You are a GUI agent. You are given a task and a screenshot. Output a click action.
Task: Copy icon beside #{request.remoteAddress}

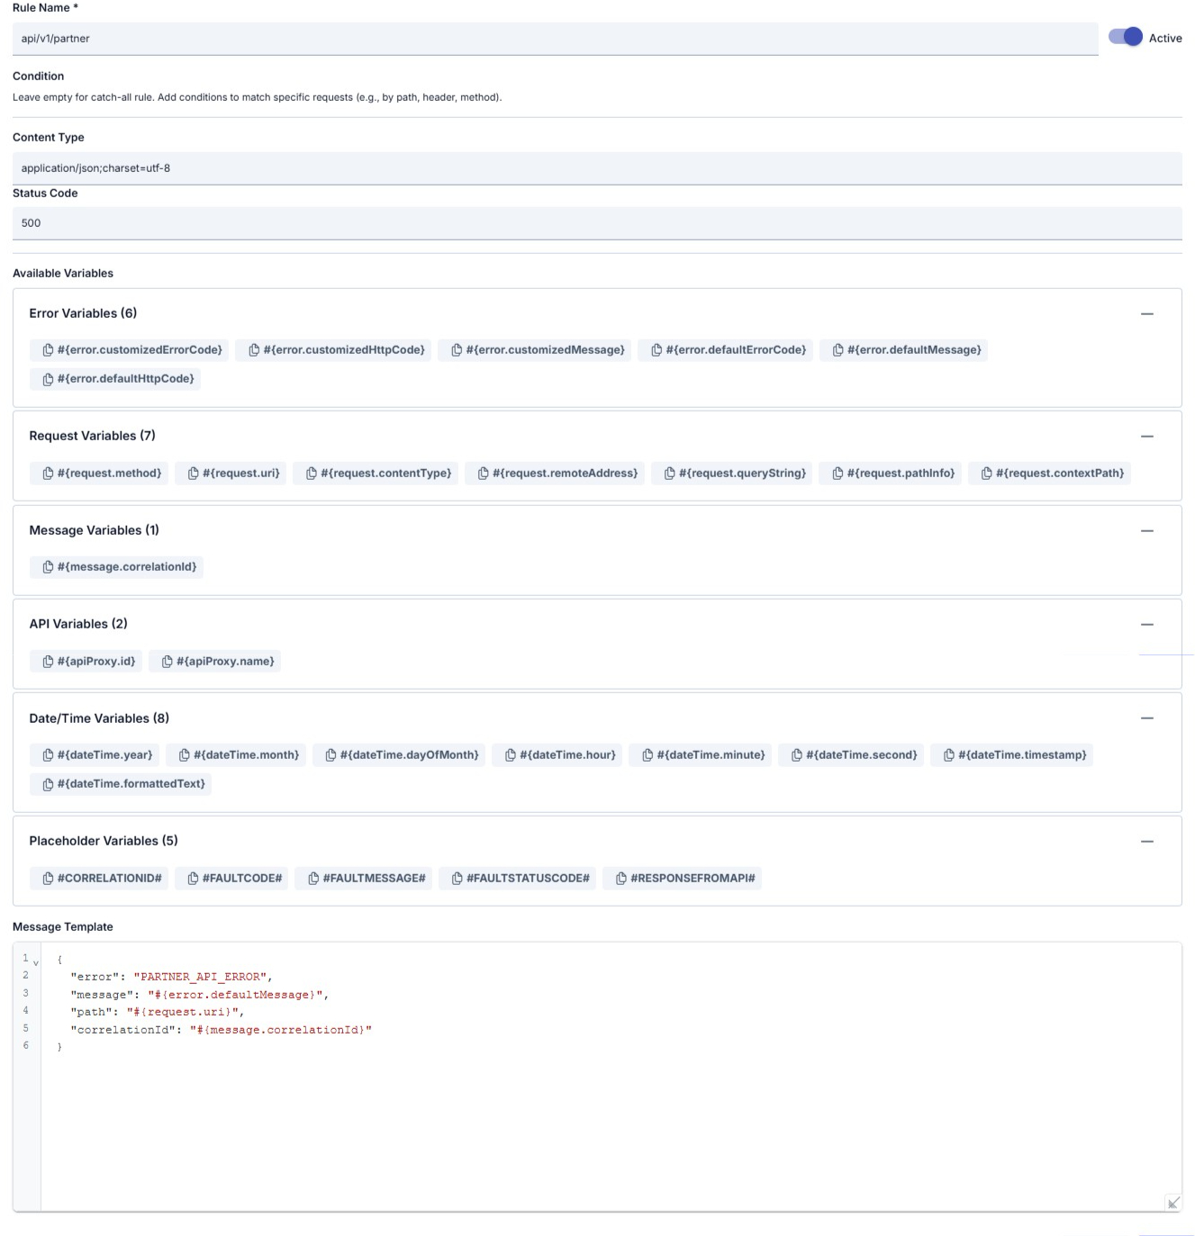(x=483, y=474)
